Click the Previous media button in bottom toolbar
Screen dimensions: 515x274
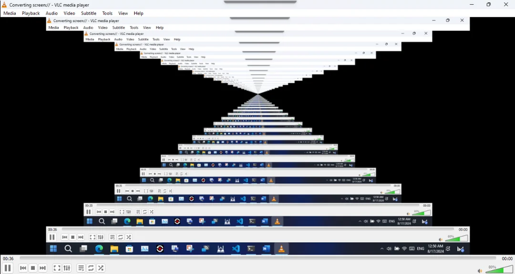(23, 268)
